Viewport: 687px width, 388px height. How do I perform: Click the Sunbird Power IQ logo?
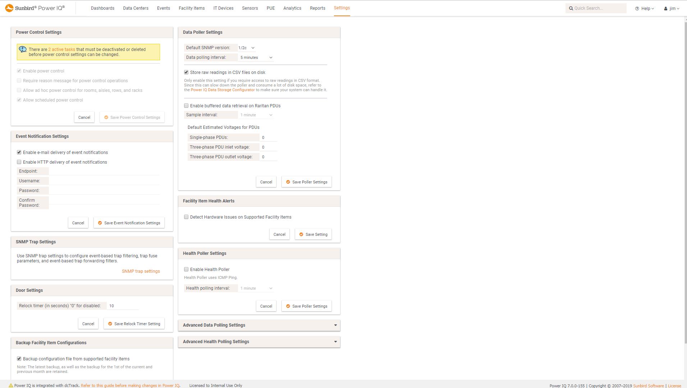[x=34, y=8]
